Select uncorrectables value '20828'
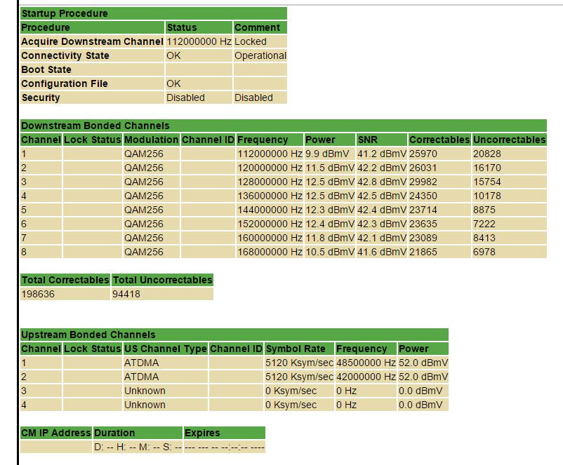 coord(487,154)
